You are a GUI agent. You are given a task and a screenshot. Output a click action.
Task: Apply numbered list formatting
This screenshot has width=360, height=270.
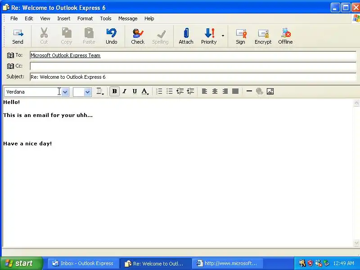(x=159, y=91)
